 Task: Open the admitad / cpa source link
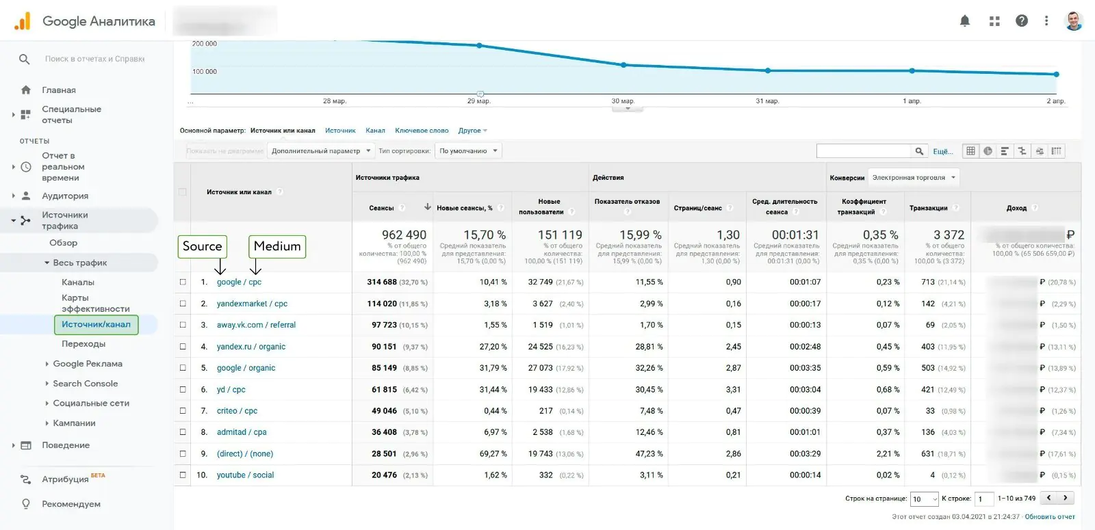[242, 432]
